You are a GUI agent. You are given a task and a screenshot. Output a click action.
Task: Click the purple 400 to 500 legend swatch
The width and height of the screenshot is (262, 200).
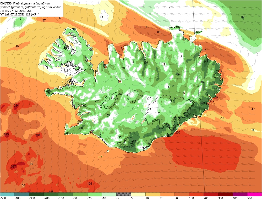(x=240, y=194)
